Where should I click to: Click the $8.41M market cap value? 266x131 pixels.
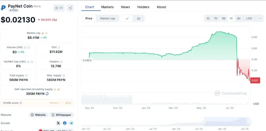coord(33,38)
